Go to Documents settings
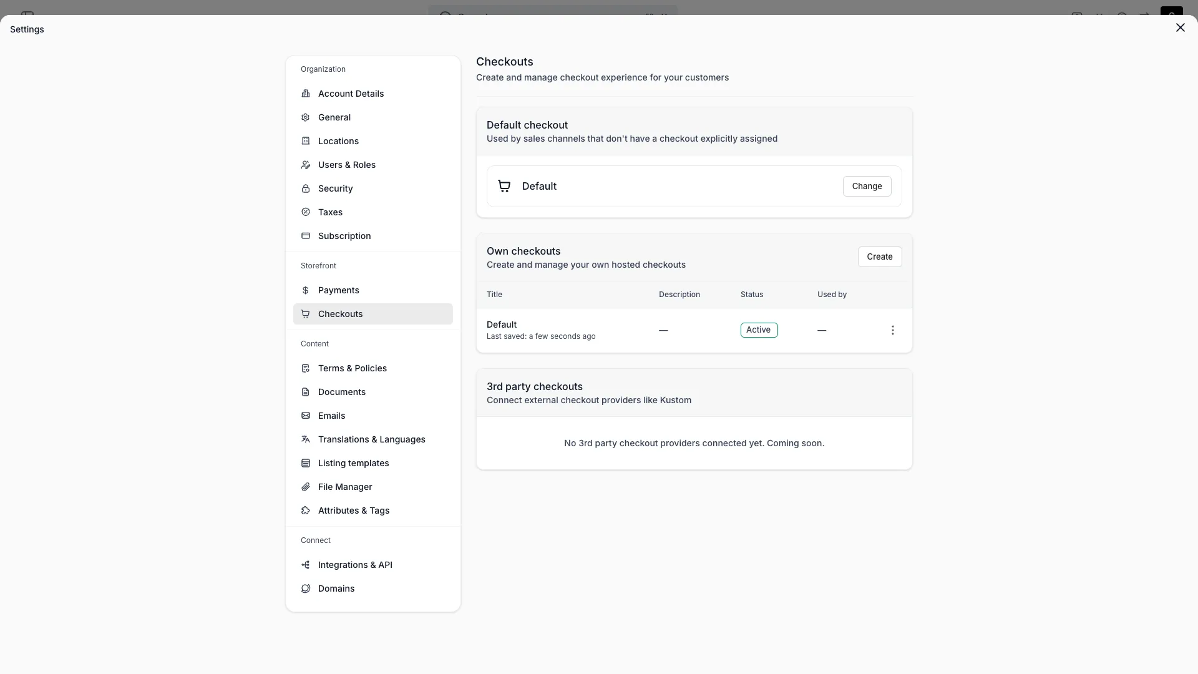Viewport: 1198px width, 674px height. (373, 392)
